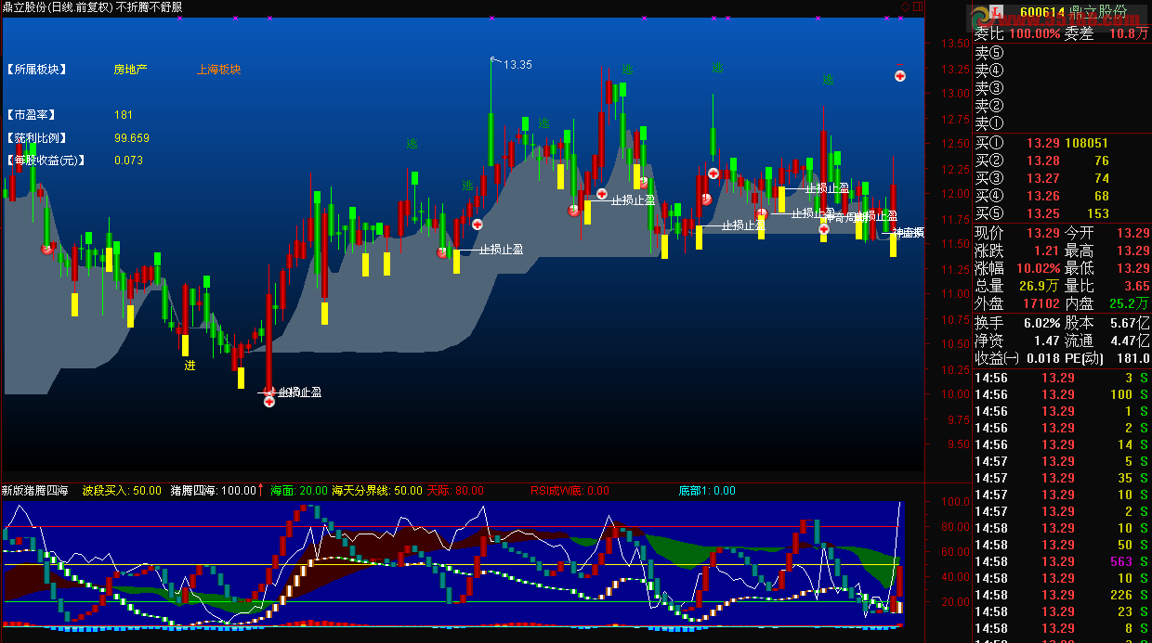Toggle the side panel layout icon
The width and height of the screenshot is (1152, 643).
tap(918, 6)
